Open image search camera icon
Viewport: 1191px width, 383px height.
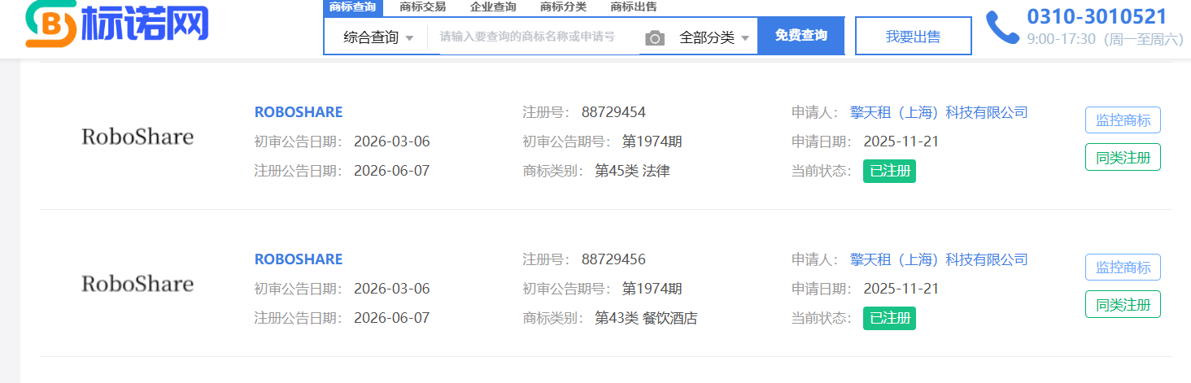(655, 37)
